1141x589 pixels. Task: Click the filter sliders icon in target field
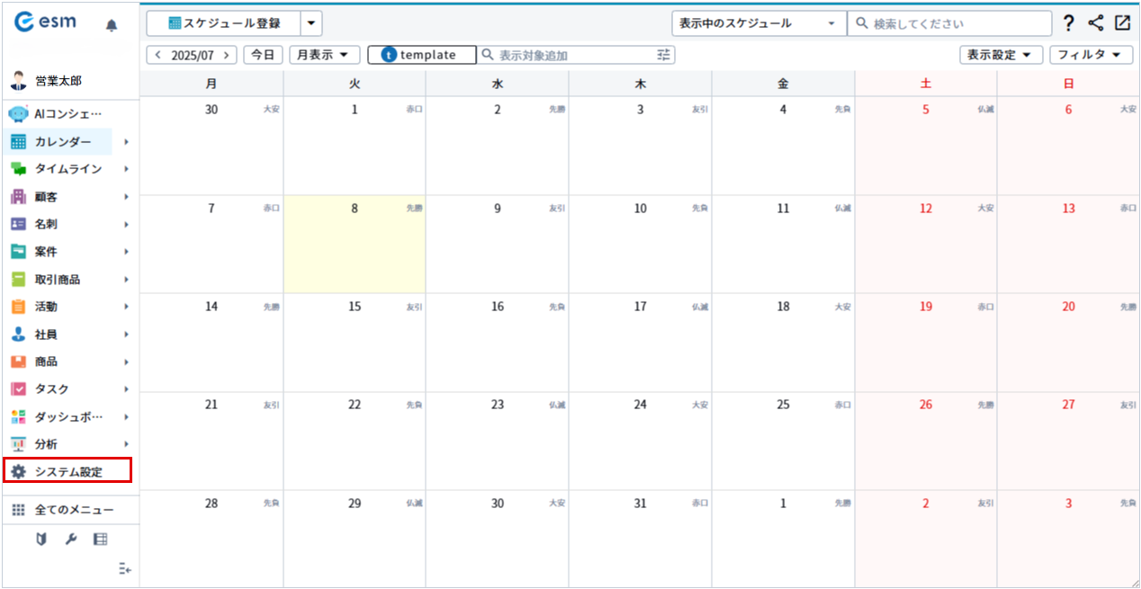(664, 55)
